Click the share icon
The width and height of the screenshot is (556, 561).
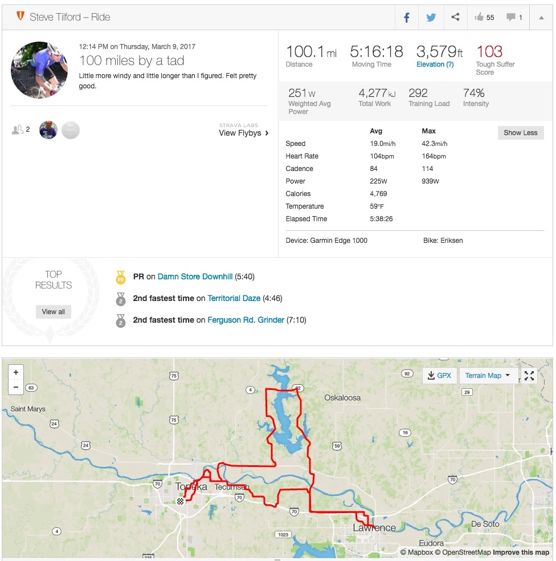point(455,17)
